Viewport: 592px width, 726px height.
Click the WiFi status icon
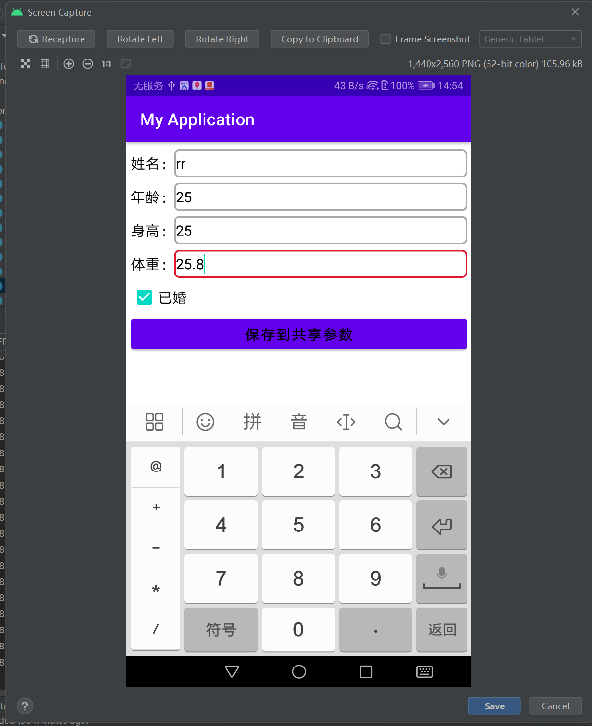[372, 86]
